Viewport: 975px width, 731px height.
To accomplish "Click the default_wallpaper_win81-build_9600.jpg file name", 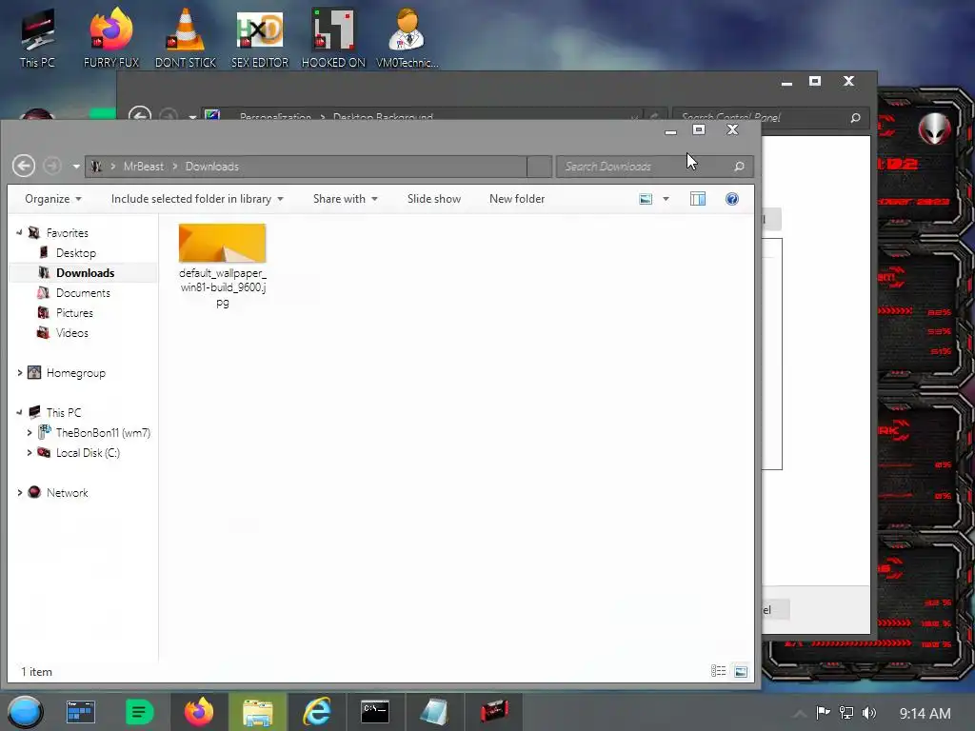I will [x=223, y=287].
